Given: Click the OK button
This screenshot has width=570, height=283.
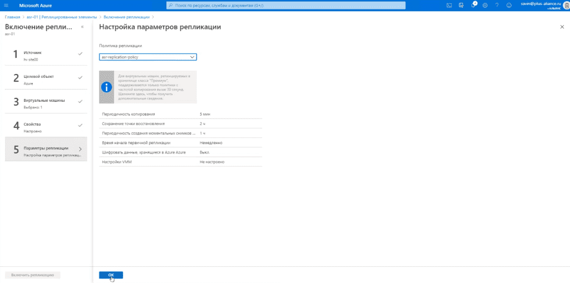Looking at the screenshot, I should click(x=111, y=275).
